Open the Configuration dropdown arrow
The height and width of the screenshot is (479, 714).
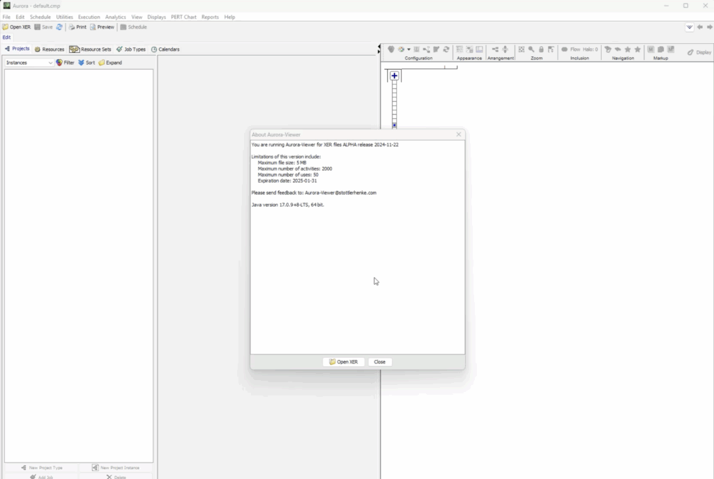(409, 49)
